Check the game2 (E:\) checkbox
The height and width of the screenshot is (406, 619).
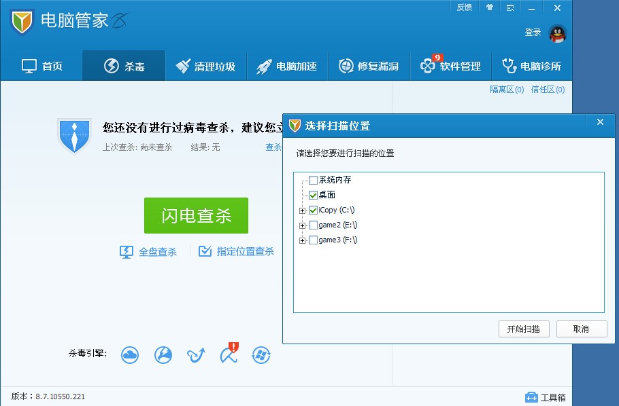pyautogui.click(x=313, y=225)
